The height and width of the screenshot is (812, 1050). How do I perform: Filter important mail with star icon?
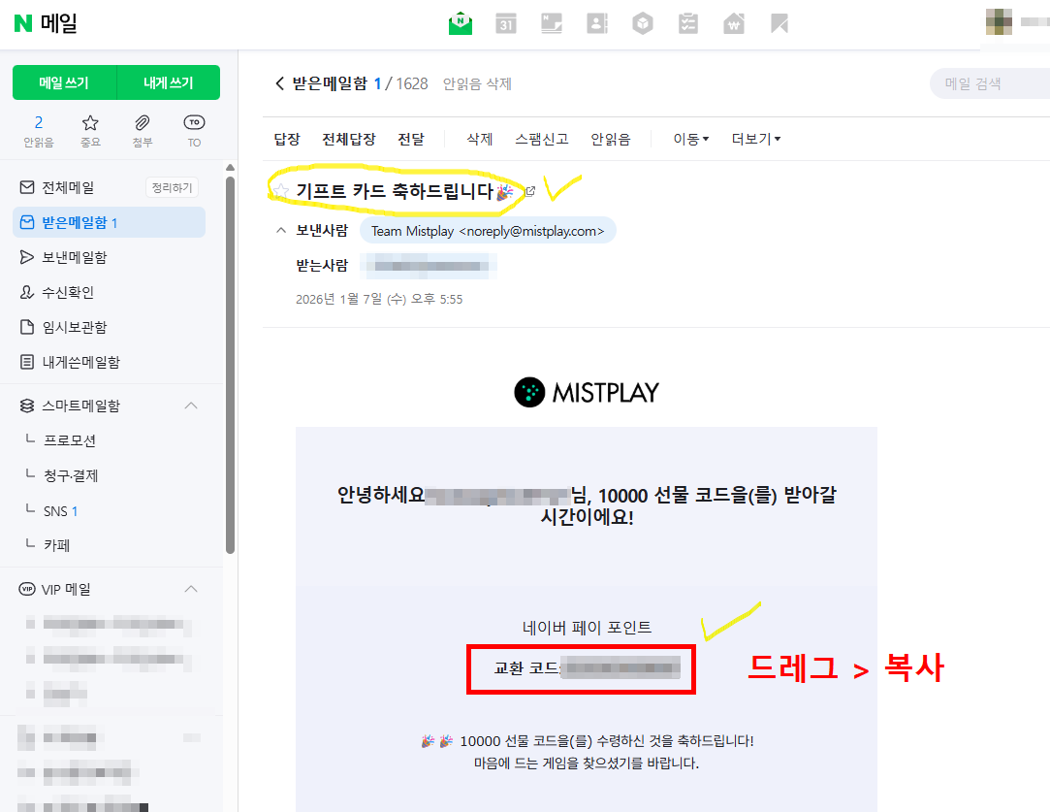click(90, 131)
